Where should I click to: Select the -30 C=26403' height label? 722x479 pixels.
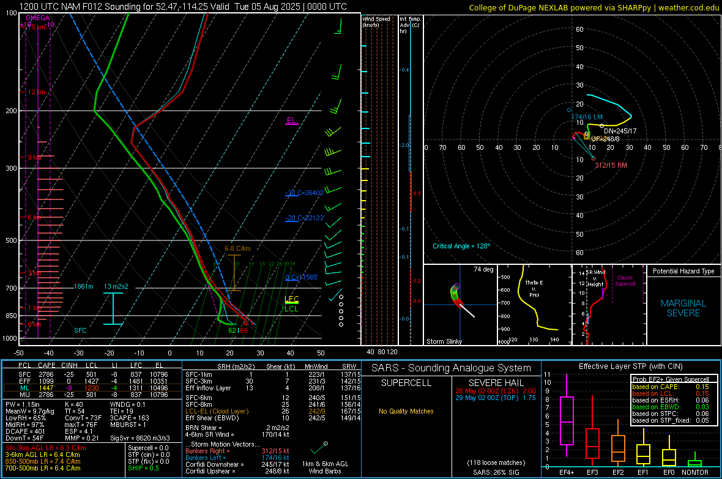pyautogui.click(x=305, y=193)
